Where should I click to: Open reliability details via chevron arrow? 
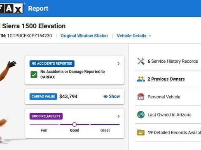coord(119,116)
